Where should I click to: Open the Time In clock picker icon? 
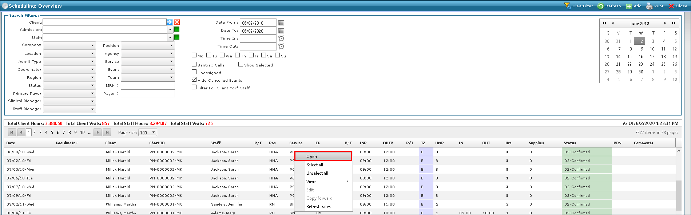[x=281, y=38]
